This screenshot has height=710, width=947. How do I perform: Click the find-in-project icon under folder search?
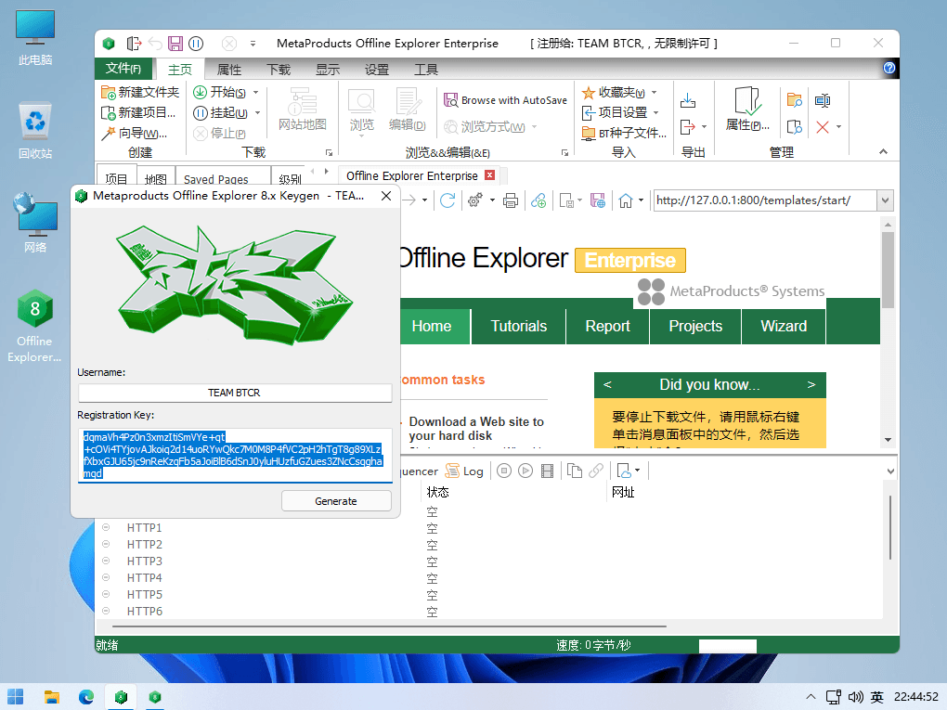tap(794, 127)
